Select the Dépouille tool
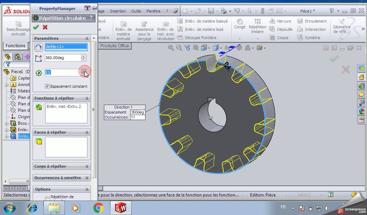The height and width of the screenshot is (215, 367). (281, 29)
